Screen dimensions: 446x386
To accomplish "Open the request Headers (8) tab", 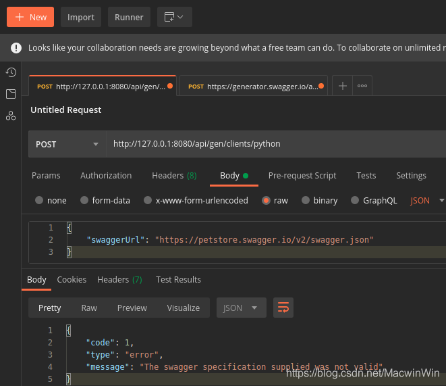I will coord(174,176).
